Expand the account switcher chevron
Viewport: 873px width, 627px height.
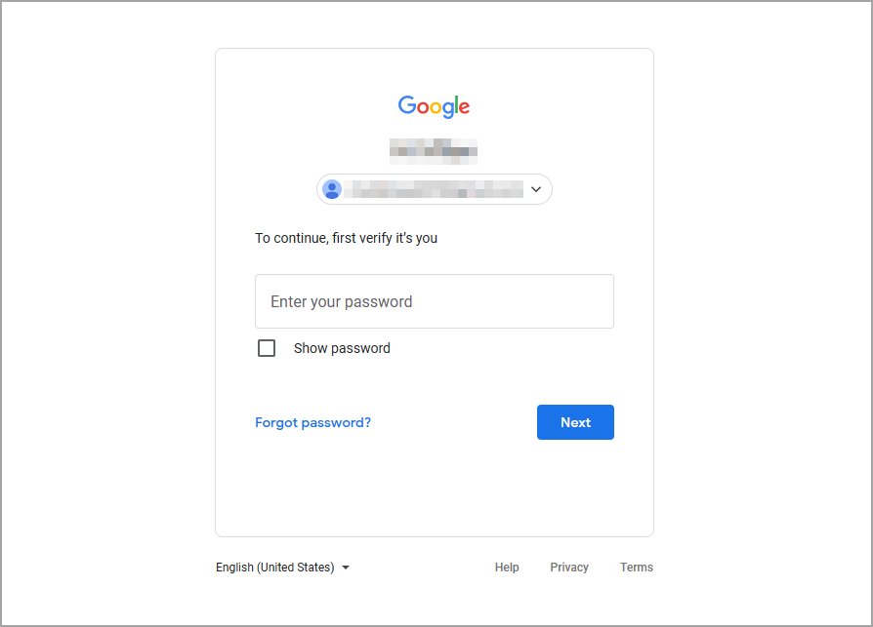pos(535,189)
